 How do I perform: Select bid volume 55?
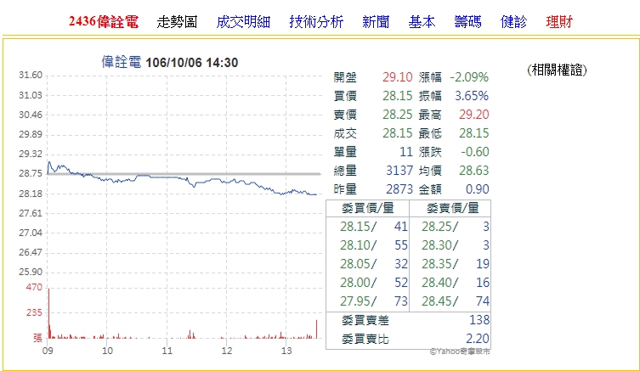tap(401, 245)
